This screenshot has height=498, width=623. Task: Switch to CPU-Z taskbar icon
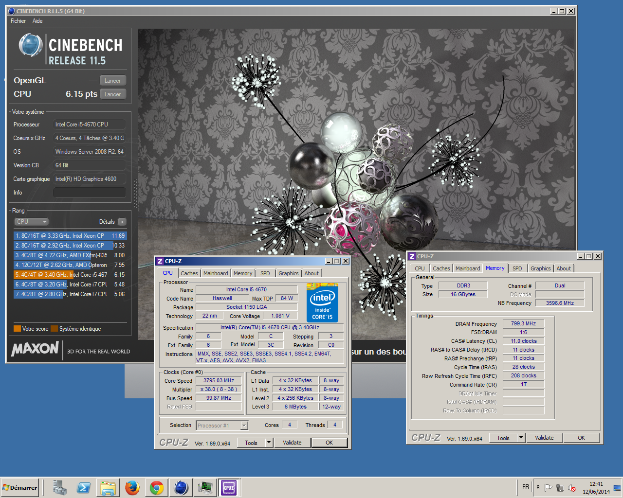click(x=229, y=487)
